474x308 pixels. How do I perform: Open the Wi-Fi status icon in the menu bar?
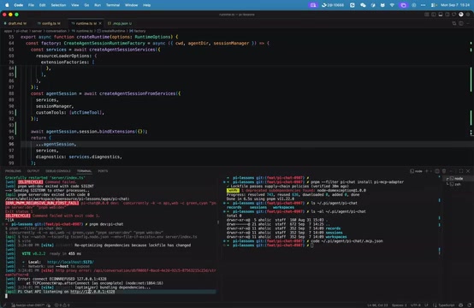pyautogui.click(x=392, y=5)
